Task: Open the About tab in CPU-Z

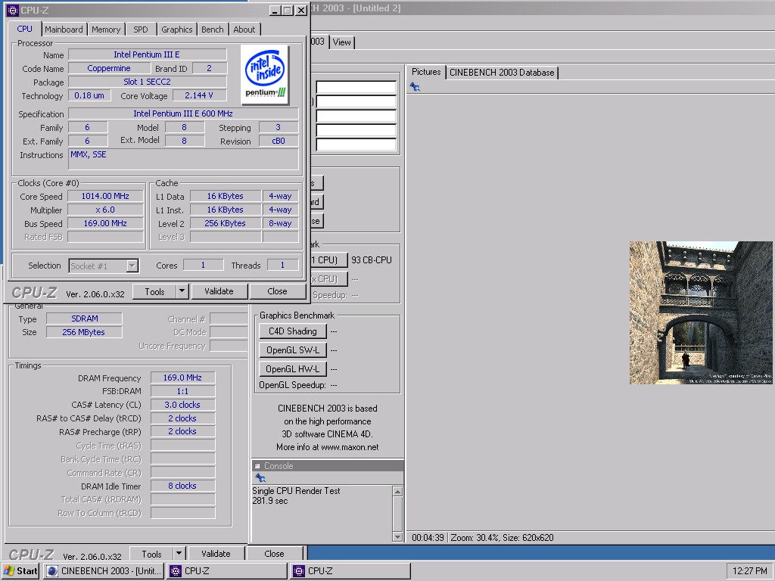Action: 244,30
